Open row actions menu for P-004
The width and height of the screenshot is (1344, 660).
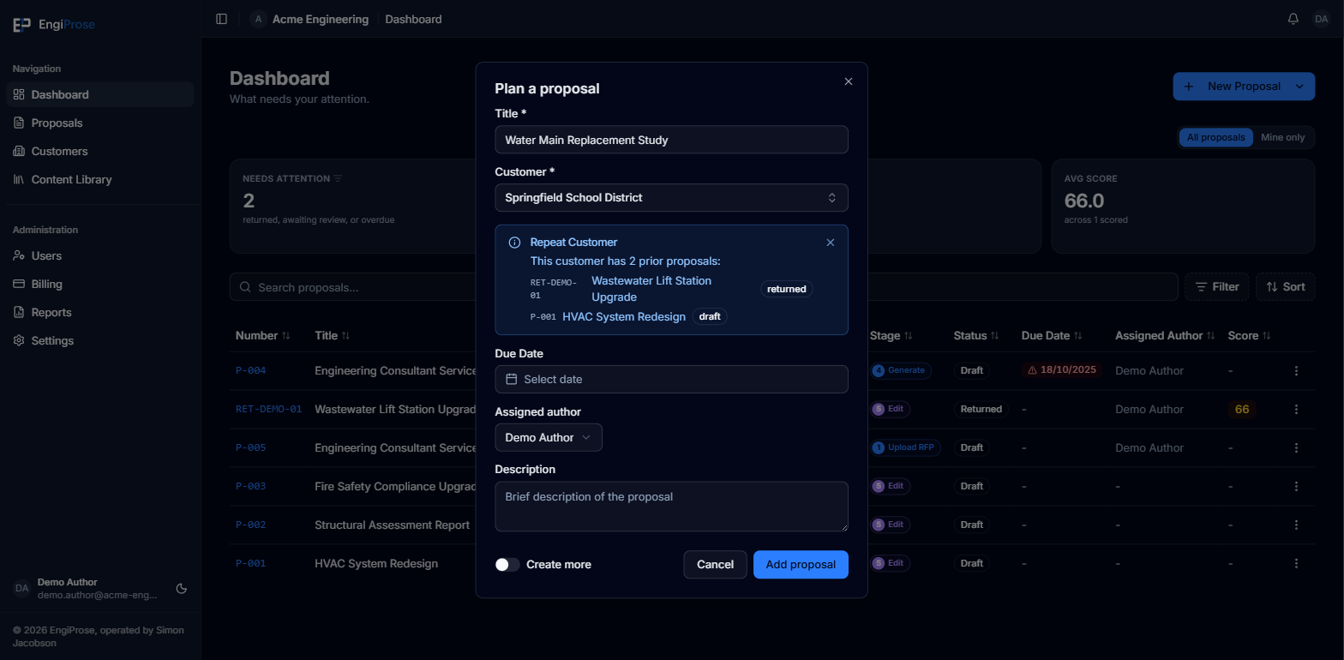(1296, 371)
